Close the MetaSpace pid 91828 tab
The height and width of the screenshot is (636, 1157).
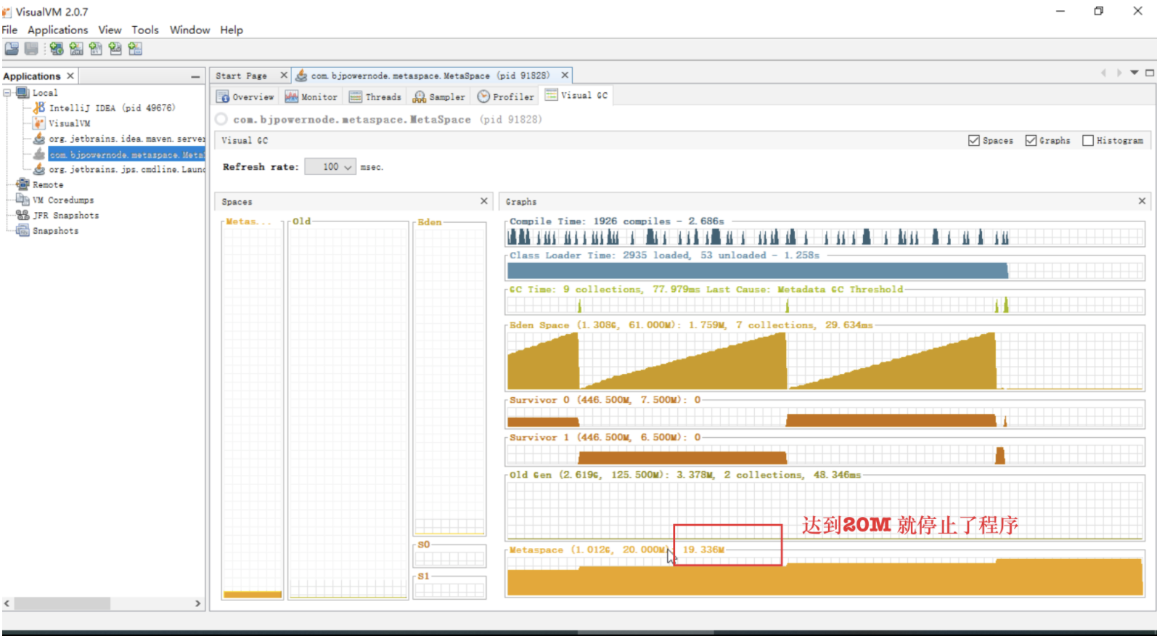coord(565,75)
